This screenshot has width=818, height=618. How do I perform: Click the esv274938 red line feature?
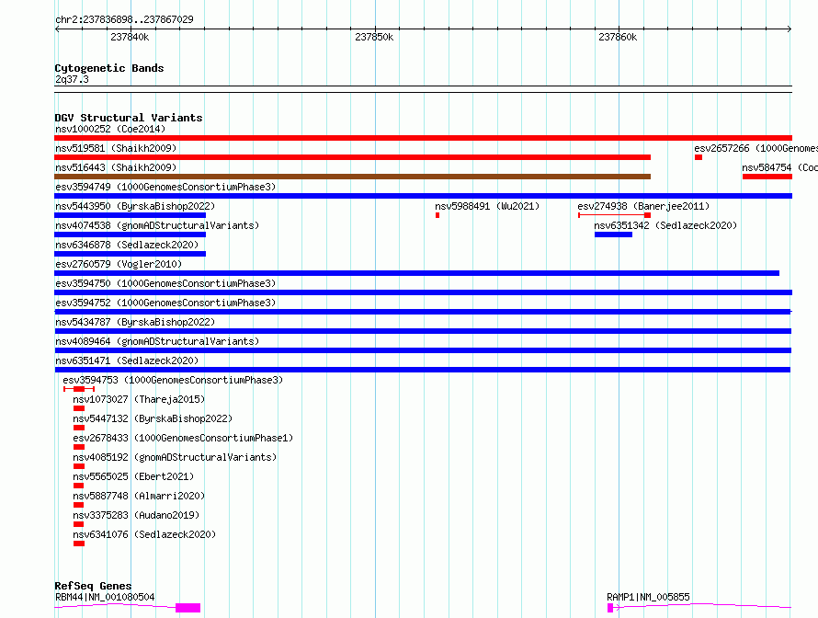[615, 215]
